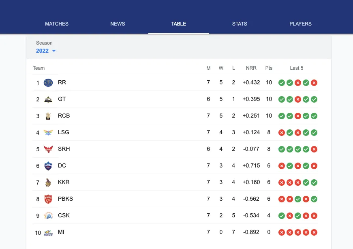353x249 pixels.
Task: Select the CSK team name
Action: click(x=64, y=215)
